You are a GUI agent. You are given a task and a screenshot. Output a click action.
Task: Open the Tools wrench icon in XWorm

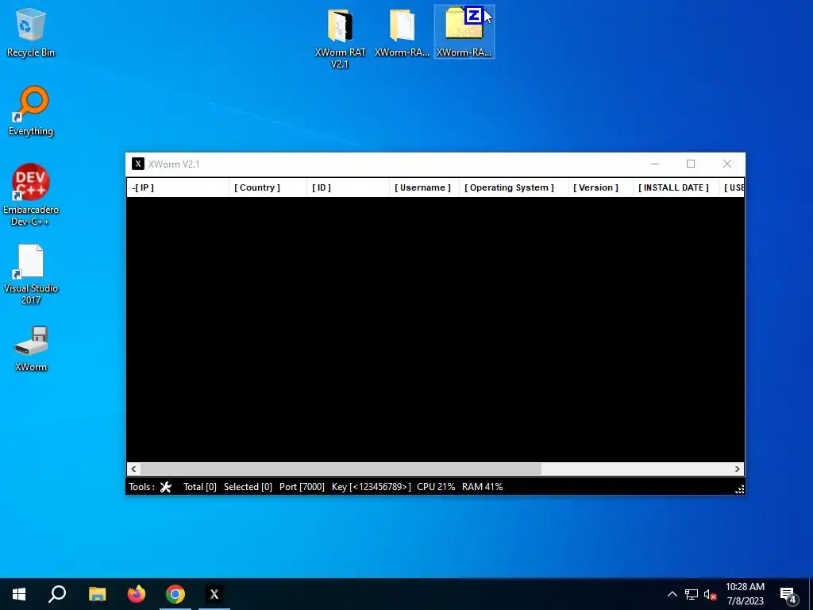165,487
